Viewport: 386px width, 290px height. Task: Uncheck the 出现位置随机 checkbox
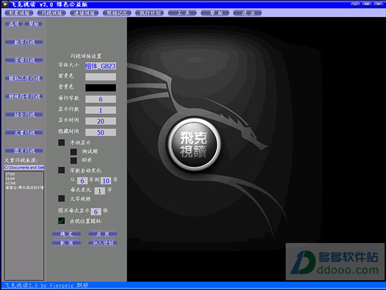[62, 220]
